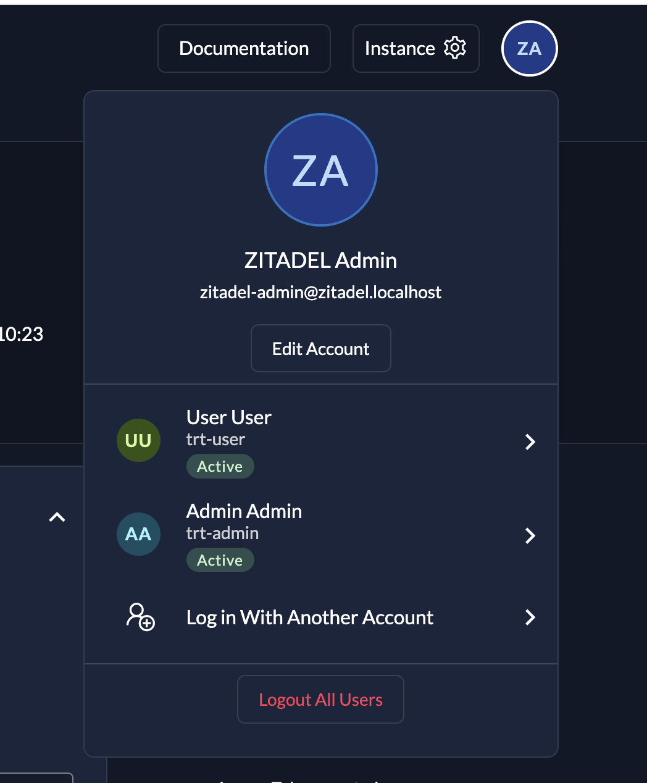This screenshot has height=783, width=647.
Task: Click the add-account person icon
Action: click(140, 617)
